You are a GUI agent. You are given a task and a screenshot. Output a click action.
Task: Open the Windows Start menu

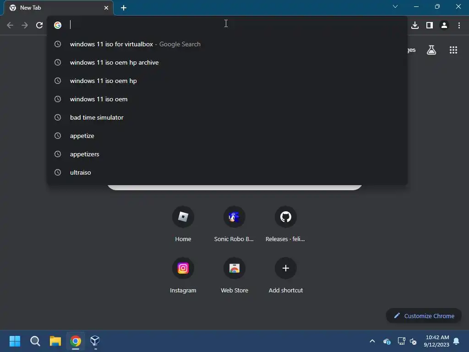15,341
